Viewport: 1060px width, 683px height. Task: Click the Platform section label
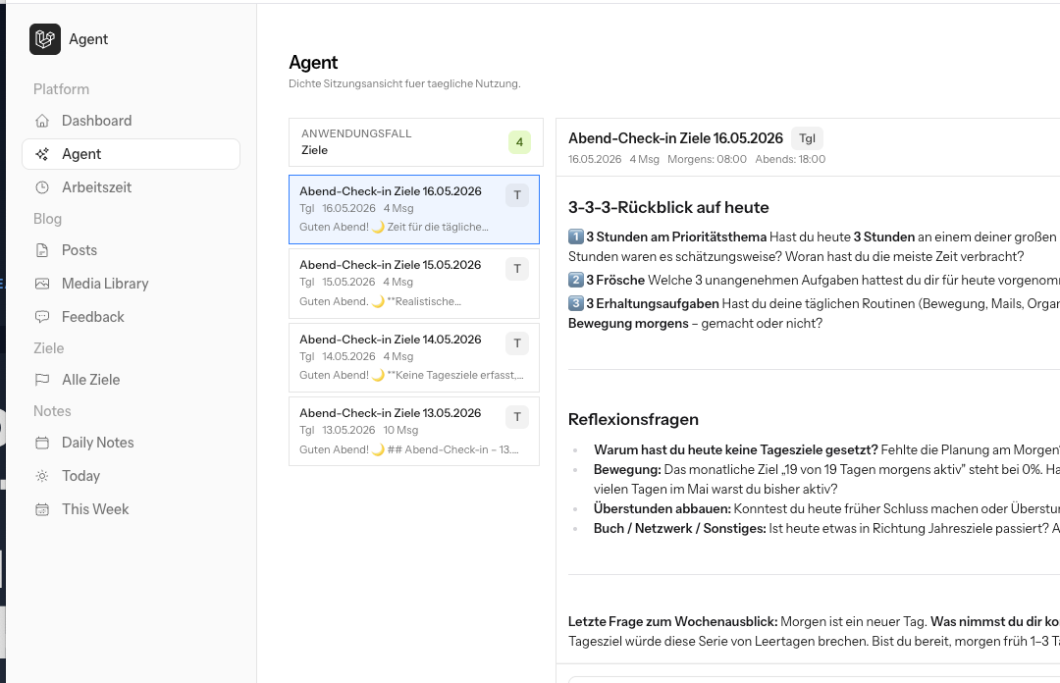61,89
